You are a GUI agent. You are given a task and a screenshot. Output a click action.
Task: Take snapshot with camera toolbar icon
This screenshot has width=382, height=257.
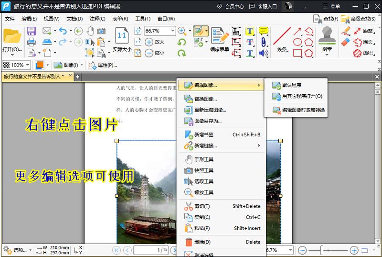[101, 31]
